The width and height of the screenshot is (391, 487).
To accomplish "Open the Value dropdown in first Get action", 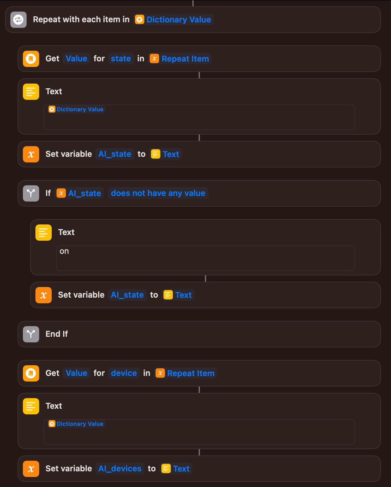I will [x=76, y=59].
